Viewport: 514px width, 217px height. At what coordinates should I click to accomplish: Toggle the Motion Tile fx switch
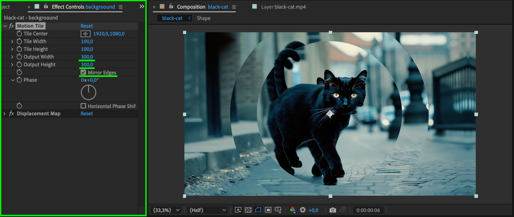(12, 26)
